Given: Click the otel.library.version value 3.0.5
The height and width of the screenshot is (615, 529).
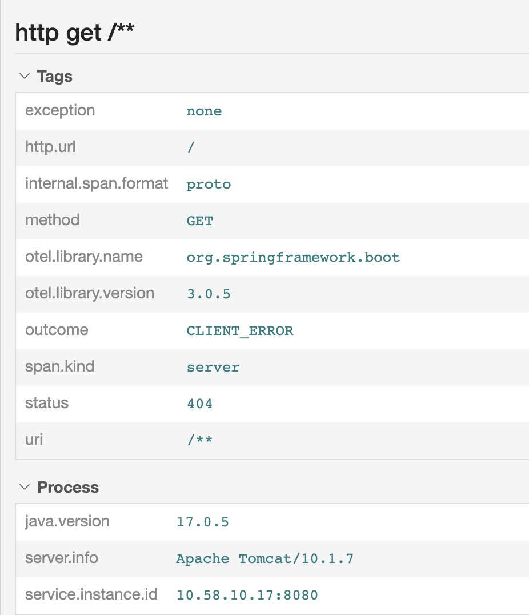Looking at the screenshot, I should coord(209,294).
